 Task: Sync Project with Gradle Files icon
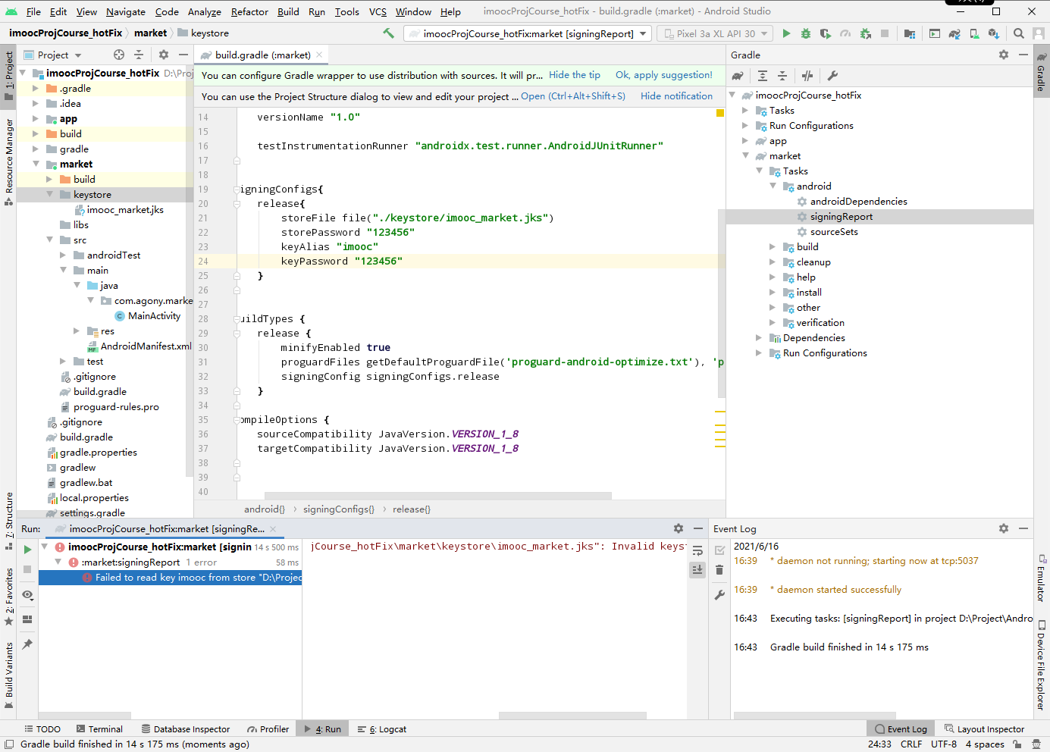click(954, 33)
